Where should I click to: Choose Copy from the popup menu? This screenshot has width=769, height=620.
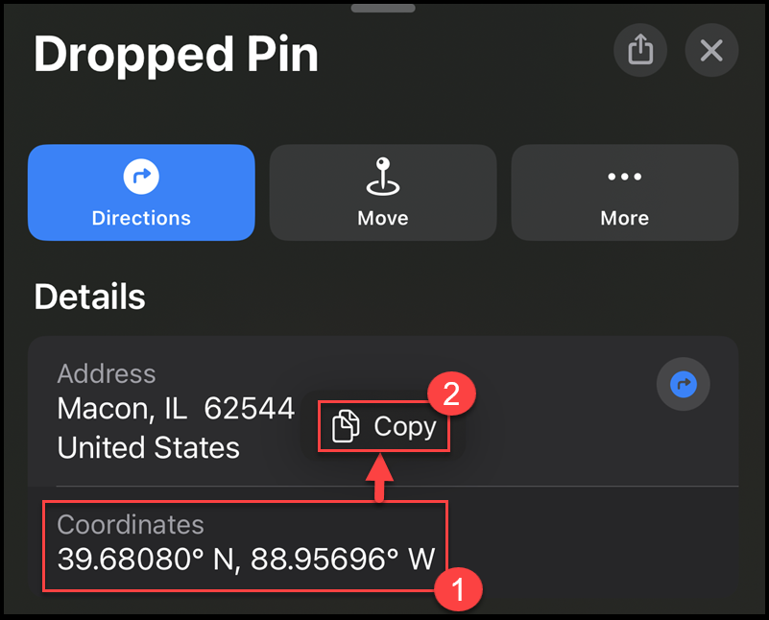(x=405, y=426)
